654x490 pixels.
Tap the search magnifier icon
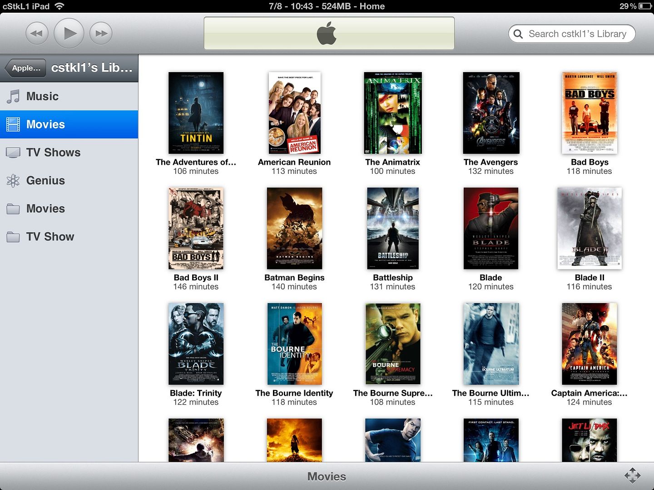(x=518, y=34)
